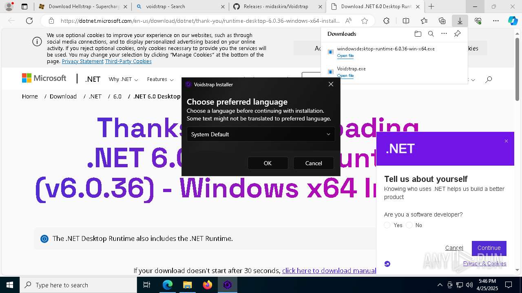Open the tab actions menu icon
Image resolution: width=522 pixels, height=293 pixels.
click(x=24, y=7)
